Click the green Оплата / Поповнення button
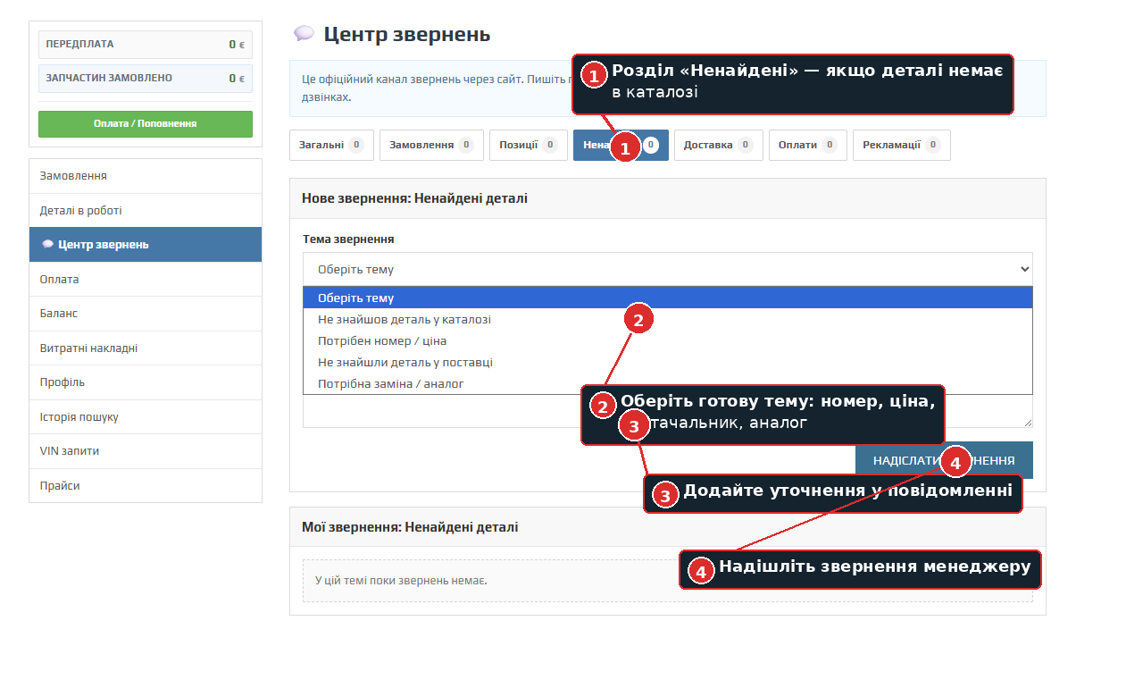The height and width of the screenshot is (688, 1126). 146,124
